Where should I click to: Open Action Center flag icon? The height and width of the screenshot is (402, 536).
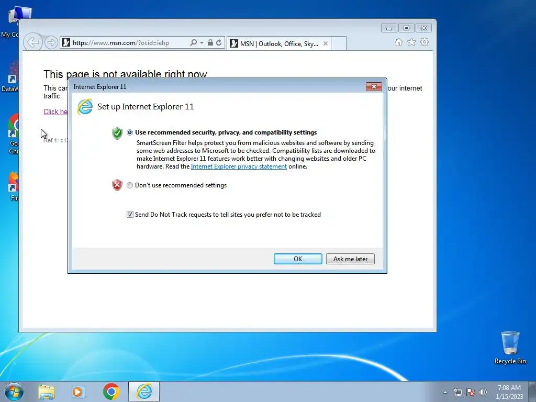[471, 392]
